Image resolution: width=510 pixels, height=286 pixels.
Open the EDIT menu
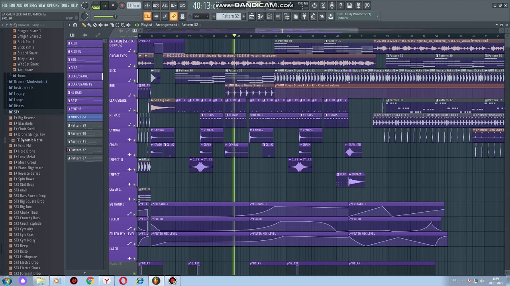click(12, 5)
